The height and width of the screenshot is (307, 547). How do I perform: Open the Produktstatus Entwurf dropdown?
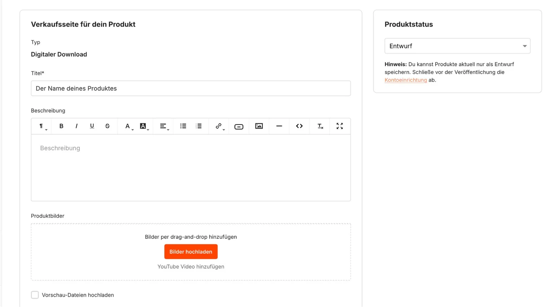point(457,46)
